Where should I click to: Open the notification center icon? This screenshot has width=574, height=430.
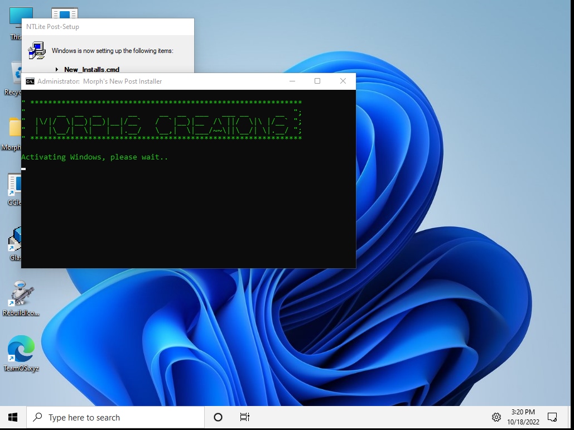[x=552, y=417]
